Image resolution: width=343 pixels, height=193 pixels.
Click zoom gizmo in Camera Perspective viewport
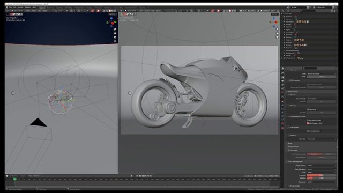pos(278,29)
